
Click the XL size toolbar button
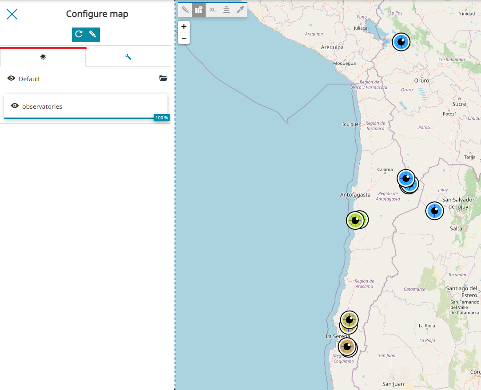point(213,10)
